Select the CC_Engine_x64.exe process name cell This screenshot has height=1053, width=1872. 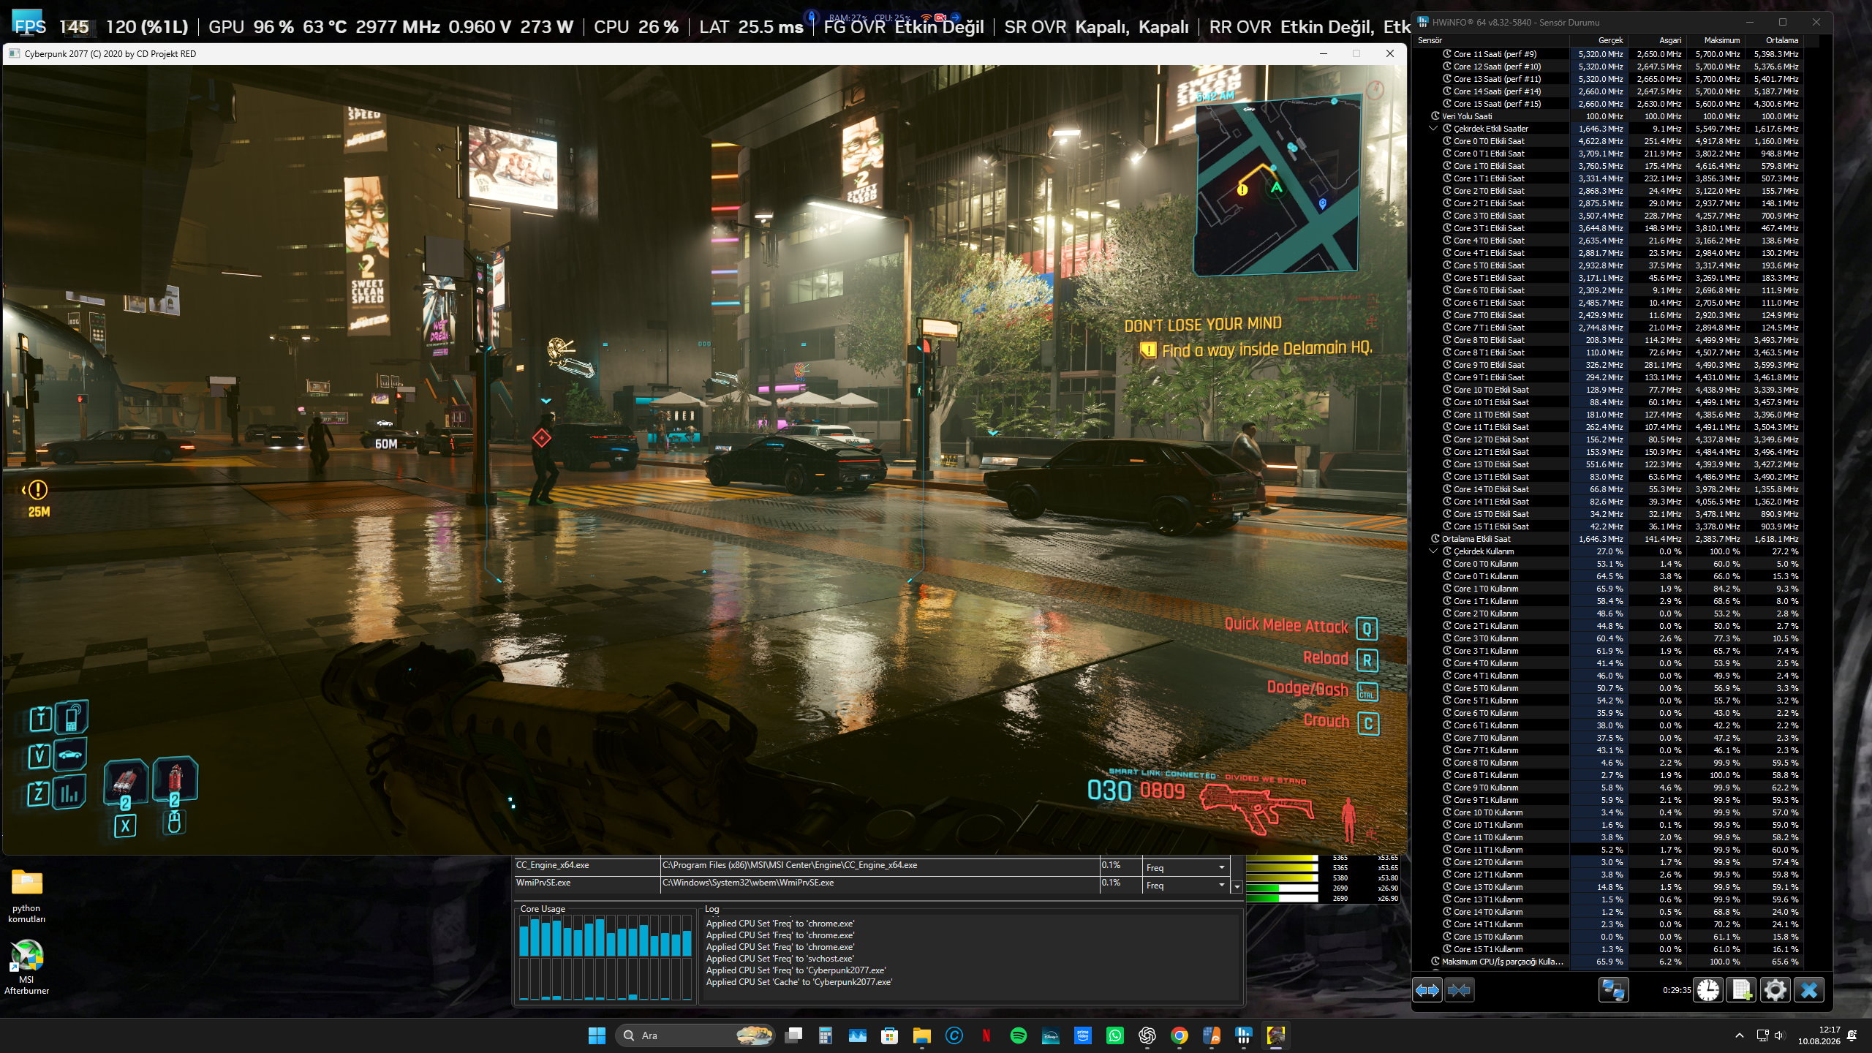(x=586, y=866)
